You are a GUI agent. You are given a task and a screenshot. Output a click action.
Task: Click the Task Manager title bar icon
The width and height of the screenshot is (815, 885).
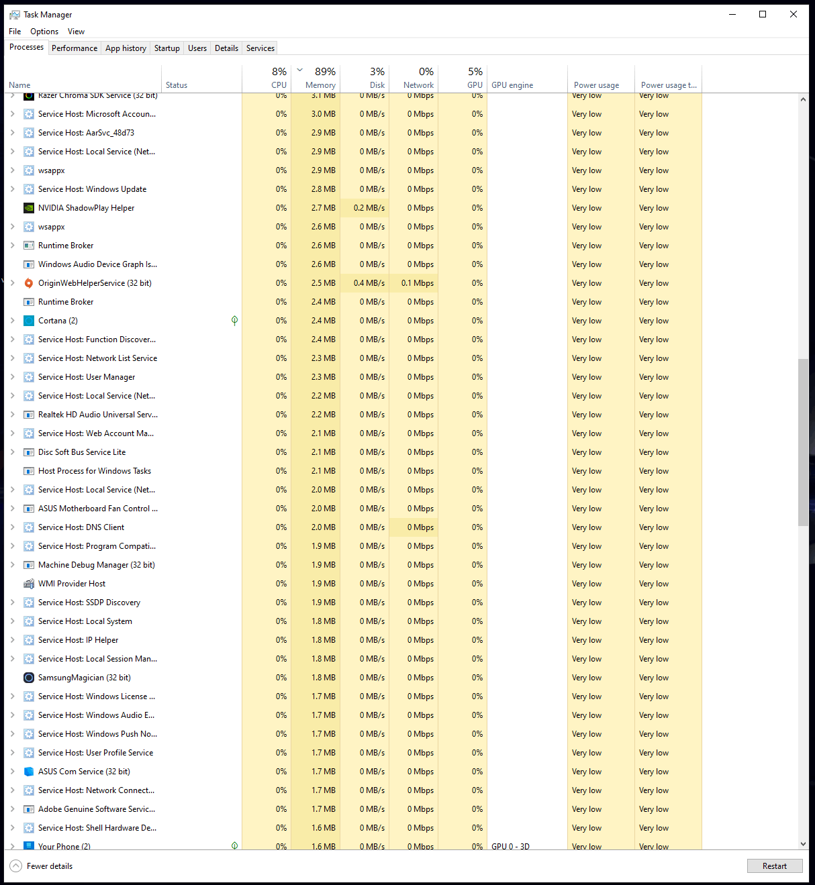(15, 14)
